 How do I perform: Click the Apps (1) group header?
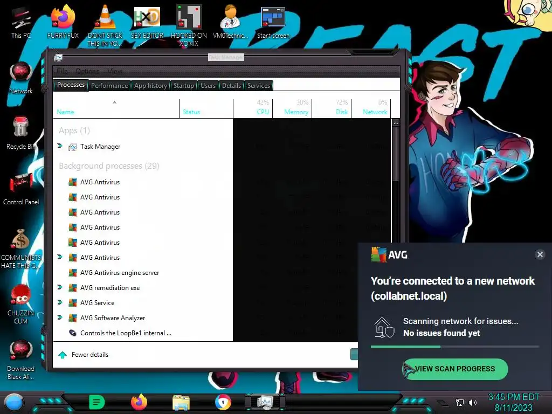74,130
